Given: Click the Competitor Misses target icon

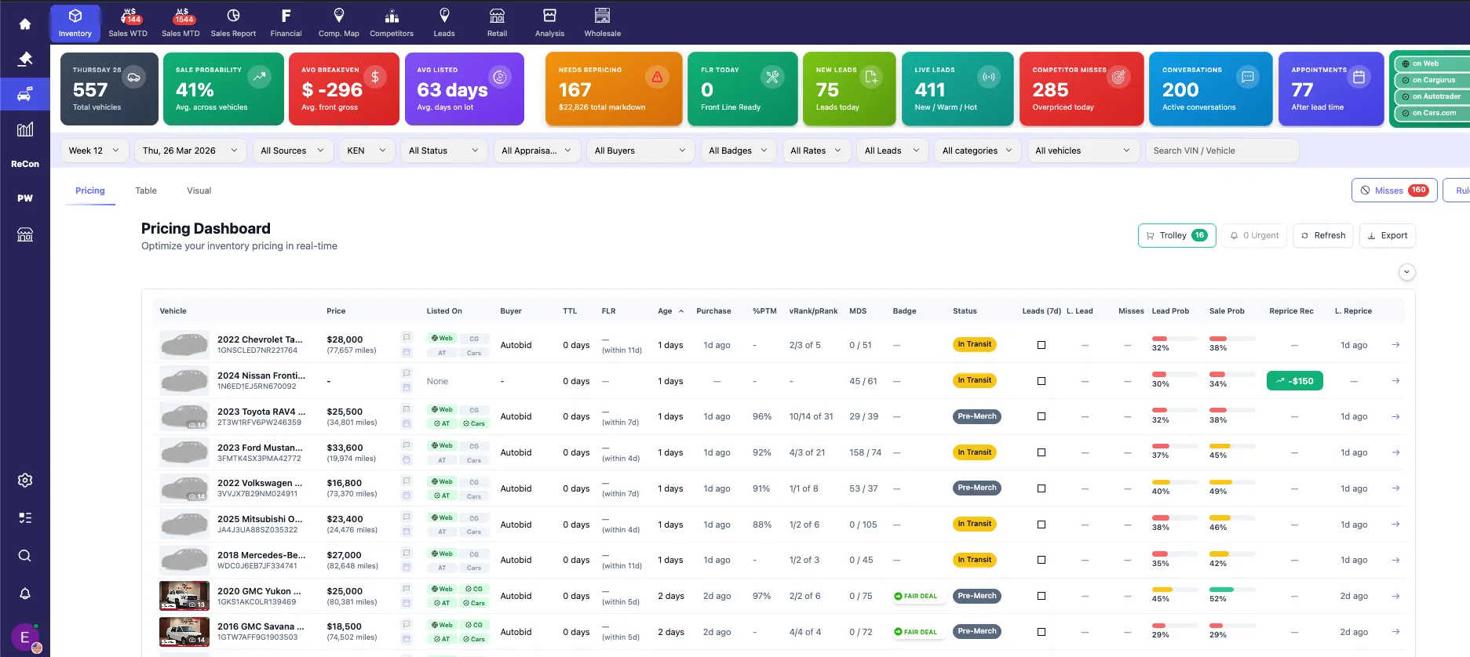Looking at the screenshot, I should [1118, 77].
